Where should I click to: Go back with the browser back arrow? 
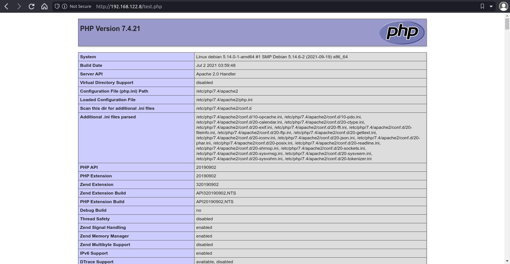[6, 6]
